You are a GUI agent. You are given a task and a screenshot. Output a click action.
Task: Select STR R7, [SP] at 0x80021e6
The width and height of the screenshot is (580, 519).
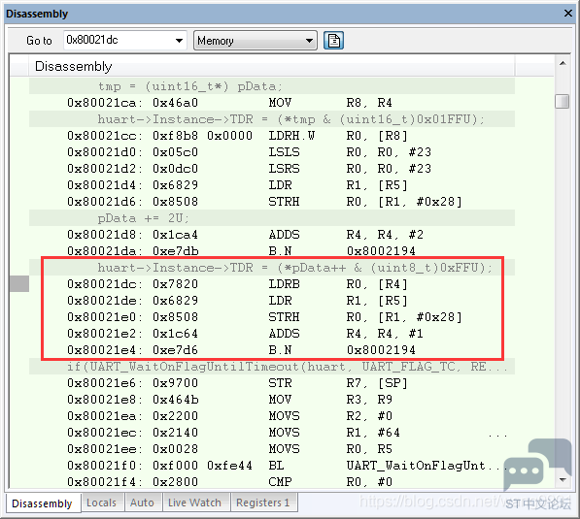tap(272, 383)
